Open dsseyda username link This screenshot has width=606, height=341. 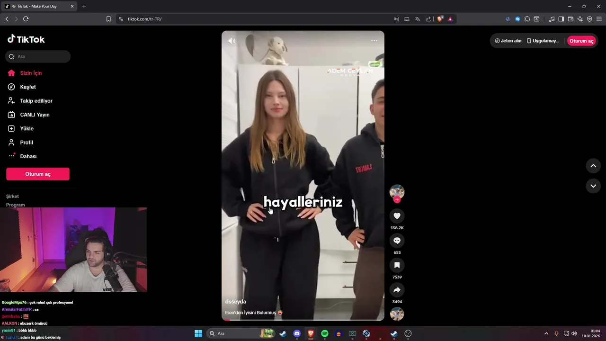(236, 302)
